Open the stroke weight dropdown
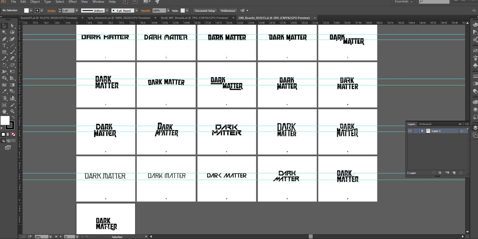 [x=76, y=11]
